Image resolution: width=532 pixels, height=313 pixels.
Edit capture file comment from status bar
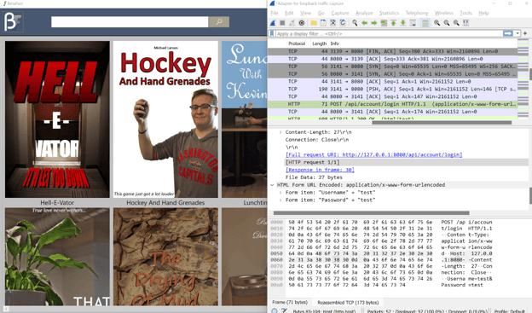(x=284, y=310)
